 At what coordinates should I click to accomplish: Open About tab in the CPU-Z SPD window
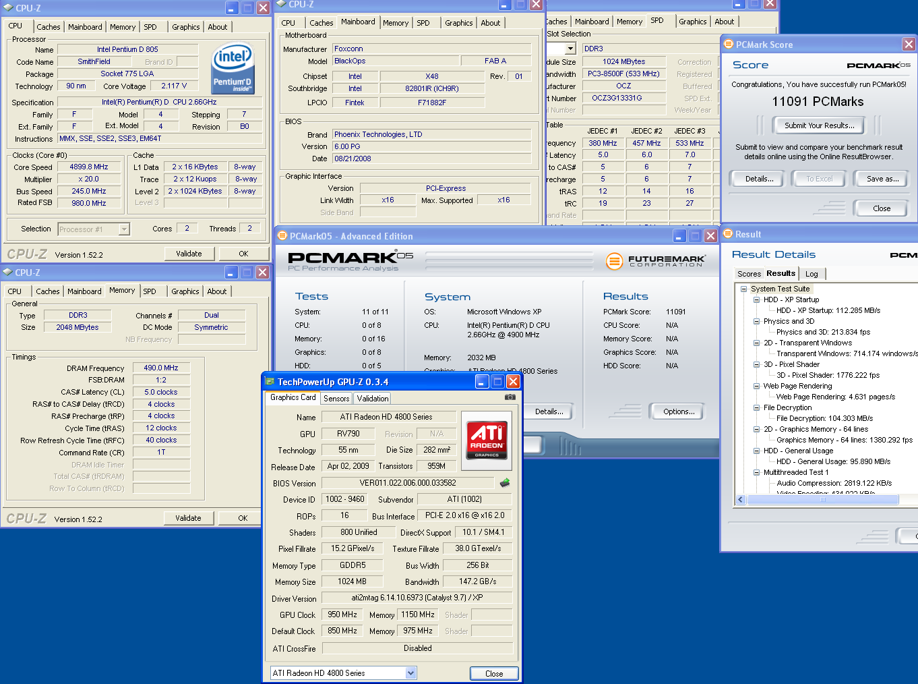pos(725,22)
